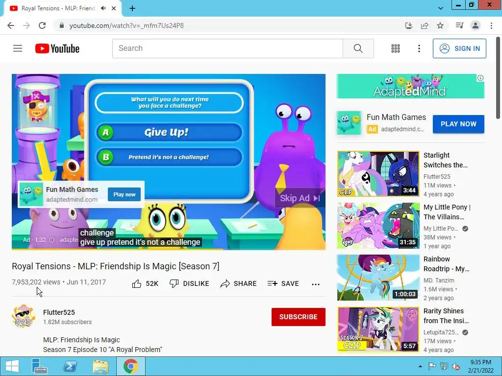502x376 pixels.
Task: Open the YouTube apps grid icon
Action: click(x=396, y=48)
